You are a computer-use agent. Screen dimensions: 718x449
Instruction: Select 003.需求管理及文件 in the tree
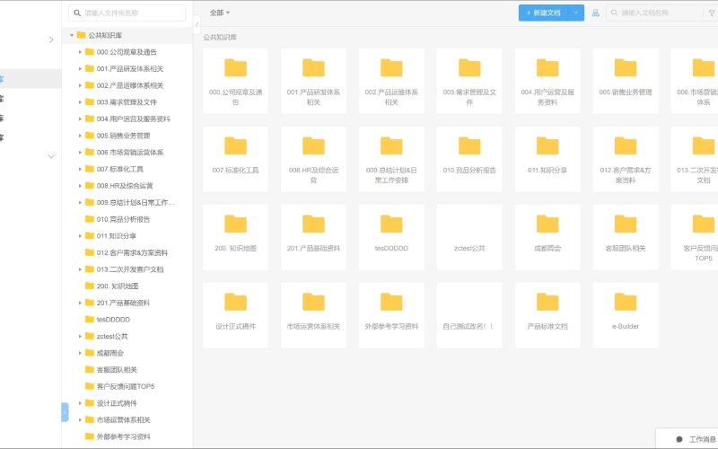tap(127, 102)
